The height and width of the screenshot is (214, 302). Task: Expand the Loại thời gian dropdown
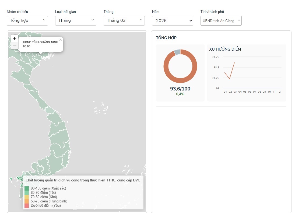[76, 21]
